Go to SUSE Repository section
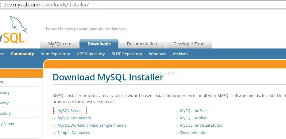This screenshot has height=139, width=286. pos(127,54)
